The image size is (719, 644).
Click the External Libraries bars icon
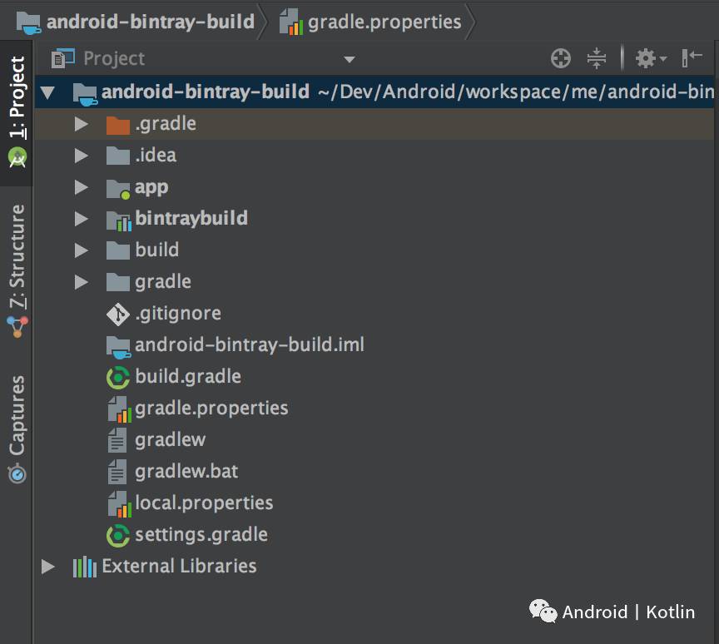(x=84, y=567)
